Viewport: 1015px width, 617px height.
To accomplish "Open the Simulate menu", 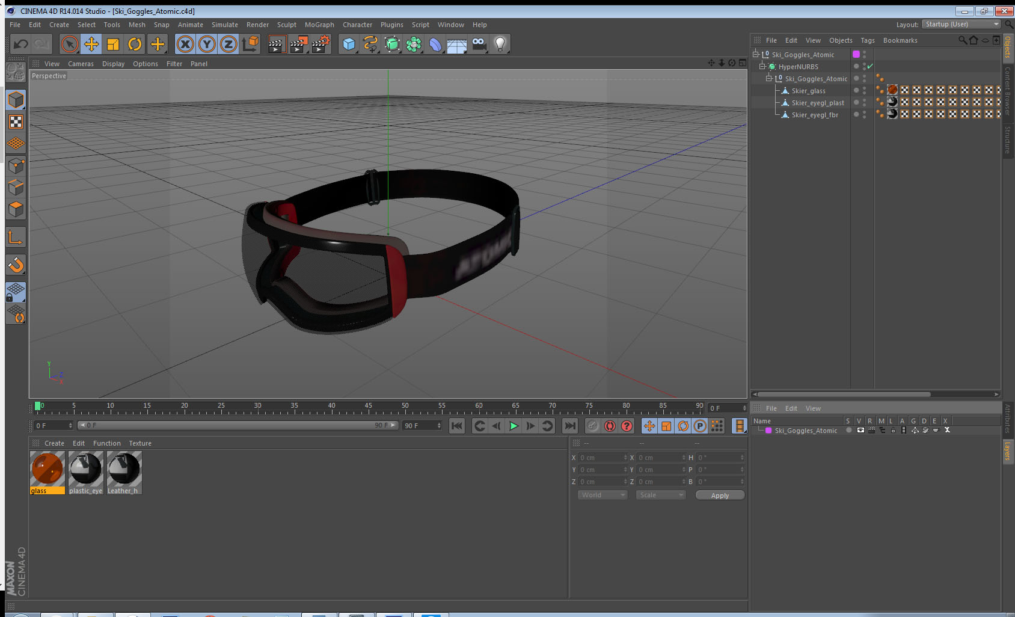I will pos(224,25).
